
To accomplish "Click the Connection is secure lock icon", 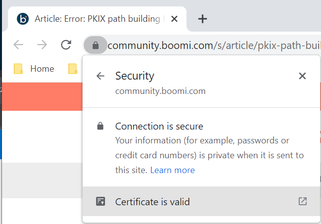I will (101, 126).
